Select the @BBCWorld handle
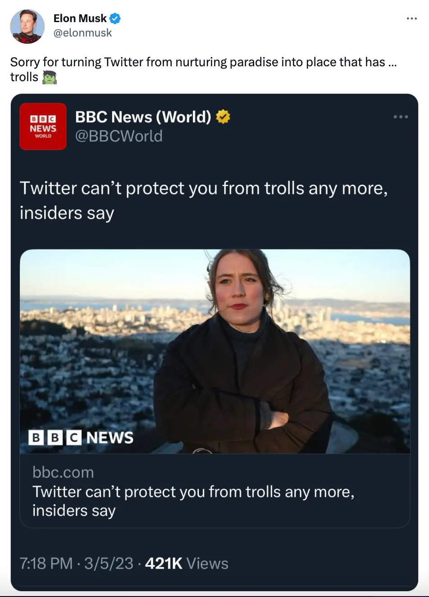 pyautogui.click(x=119, y=136)
